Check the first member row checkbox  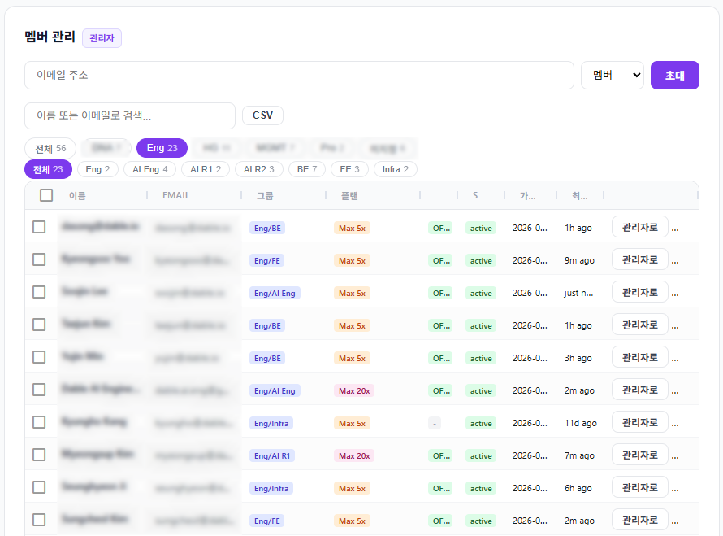pos(39,227)
